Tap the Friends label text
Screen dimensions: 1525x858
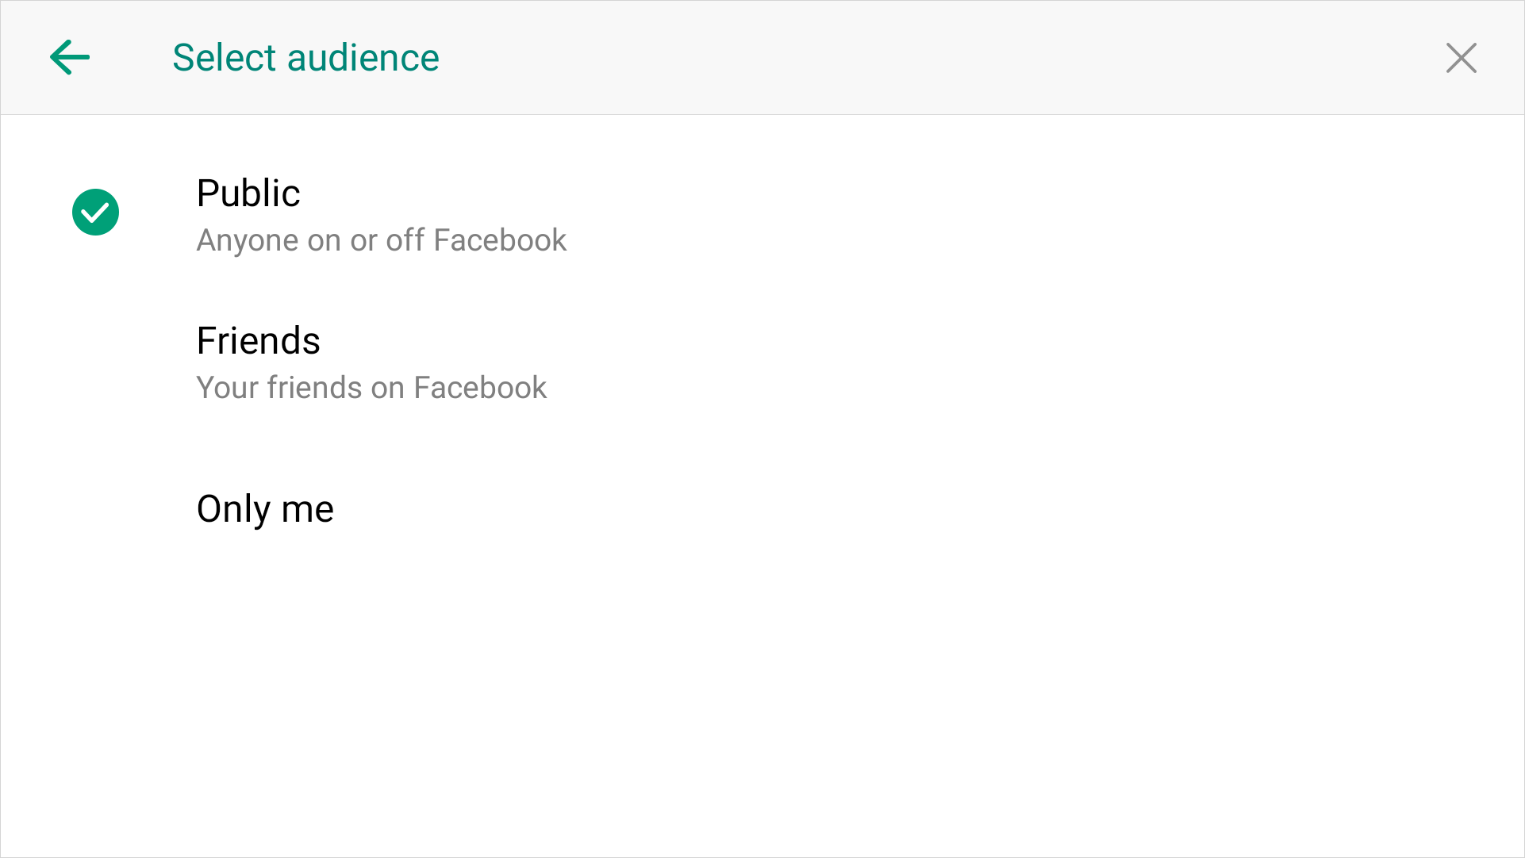[258, 341]
